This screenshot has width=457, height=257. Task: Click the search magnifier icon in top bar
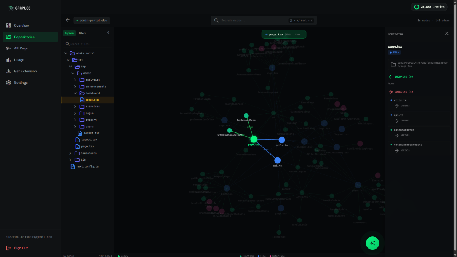(216, 20)
